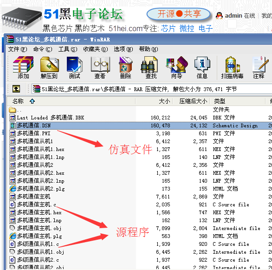Image resolution: width=272 pixels, height=270 pixels.
Task: Select the file 多机通信.PWI
Action: 34,133
